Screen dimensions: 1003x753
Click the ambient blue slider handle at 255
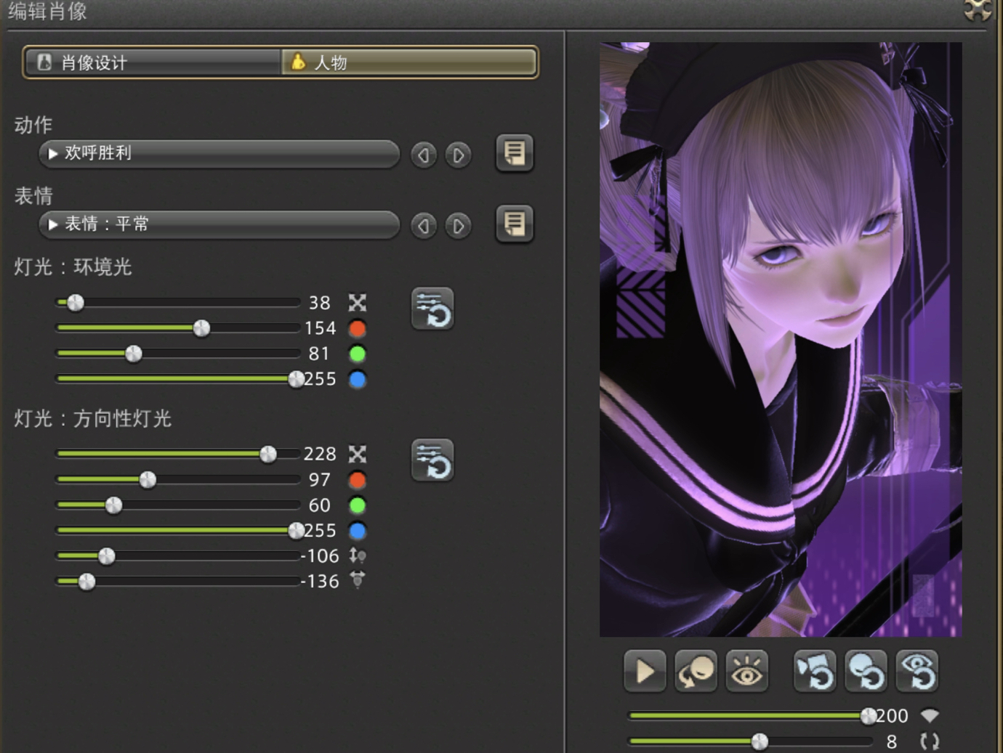coord(296,379)
